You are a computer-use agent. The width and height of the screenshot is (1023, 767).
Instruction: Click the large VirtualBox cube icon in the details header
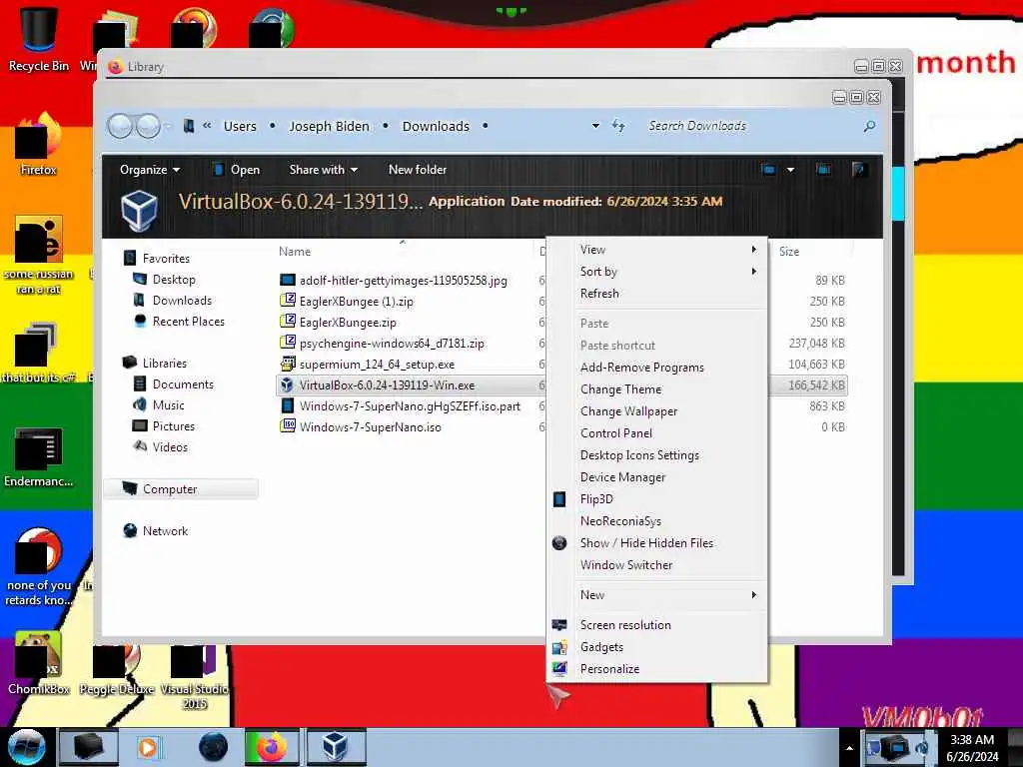coord(139,211)
